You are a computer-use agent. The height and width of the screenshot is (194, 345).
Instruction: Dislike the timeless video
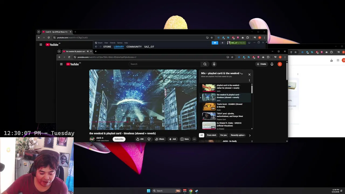point(149,139)
